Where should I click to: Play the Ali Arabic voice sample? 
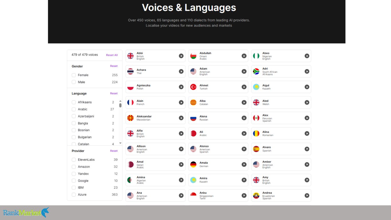(244, 133)
